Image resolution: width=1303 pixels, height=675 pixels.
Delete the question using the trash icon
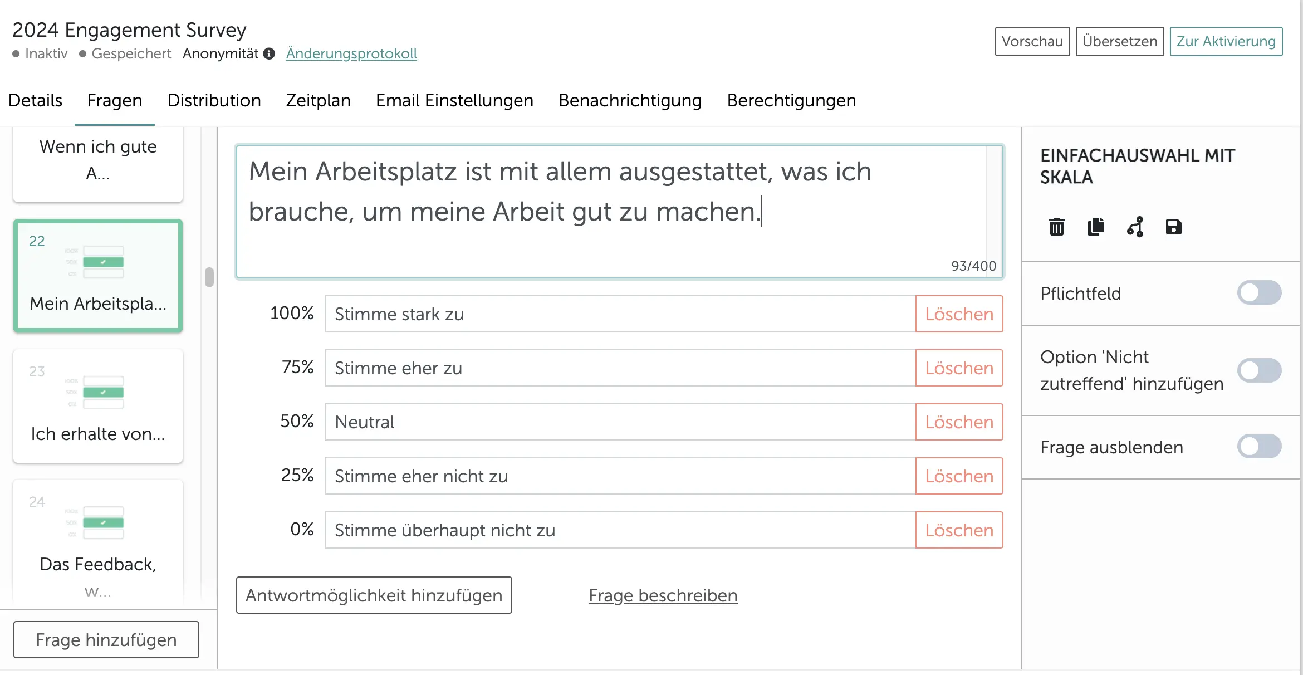pos(1056,227)
